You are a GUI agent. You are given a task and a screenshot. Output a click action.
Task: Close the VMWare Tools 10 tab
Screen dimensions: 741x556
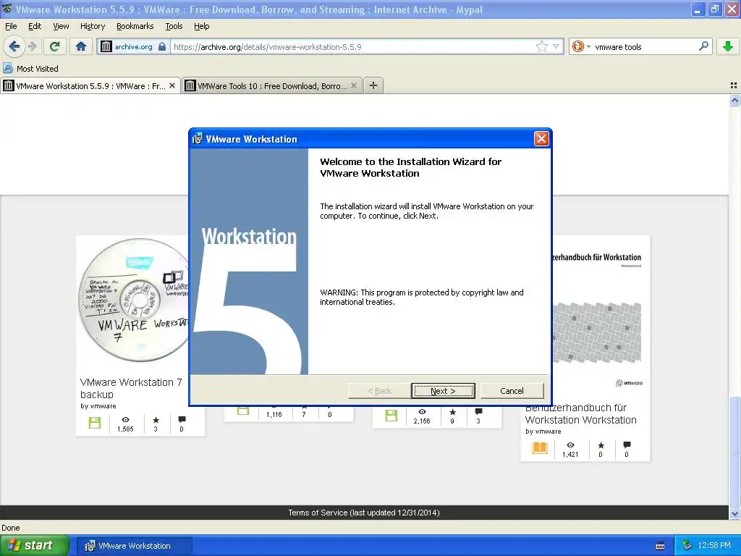pos(353,85)
